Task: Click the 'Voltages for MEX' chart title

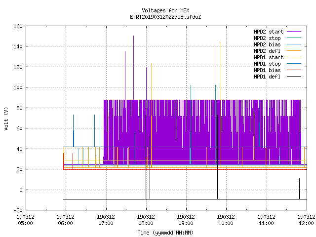Action: (165, 10)
